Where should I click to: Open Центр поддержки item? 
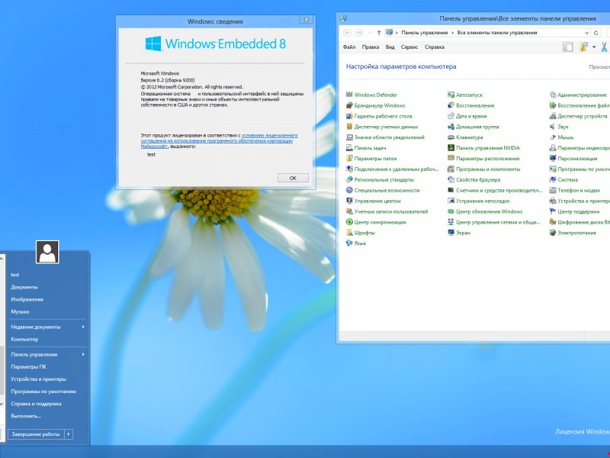point(579,211)
